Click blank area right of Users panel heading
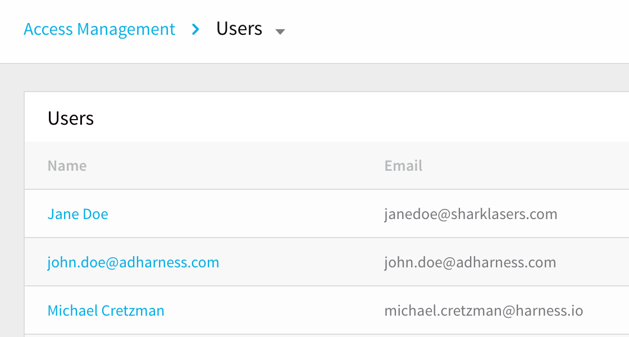This screenshot has height=337, width=629. [x=361, y=117]
